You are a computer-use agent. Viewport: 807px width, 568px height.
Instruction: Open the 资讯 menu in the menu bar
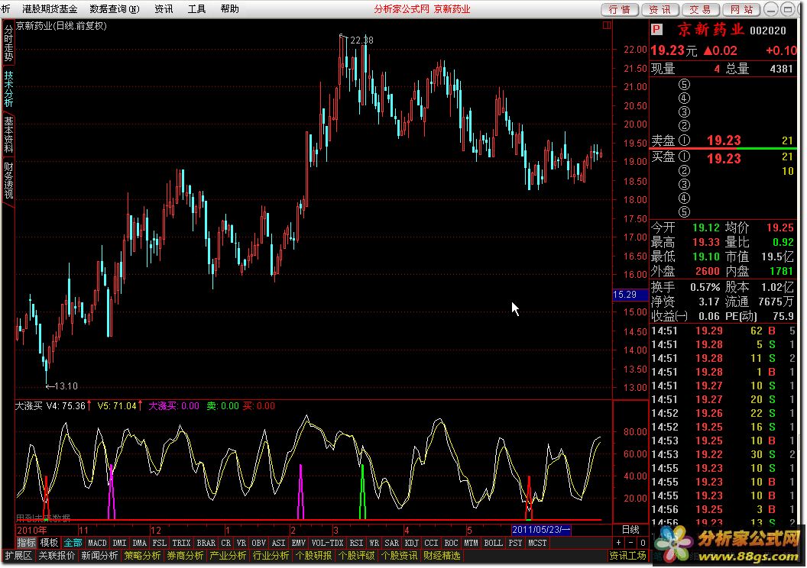(164, 9)
